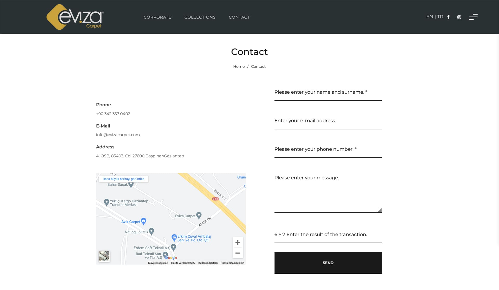Image resolution: width=499 pixels, height=290 pixels.
Task: Open the Collections menu
Action: (x=200, y=17)
